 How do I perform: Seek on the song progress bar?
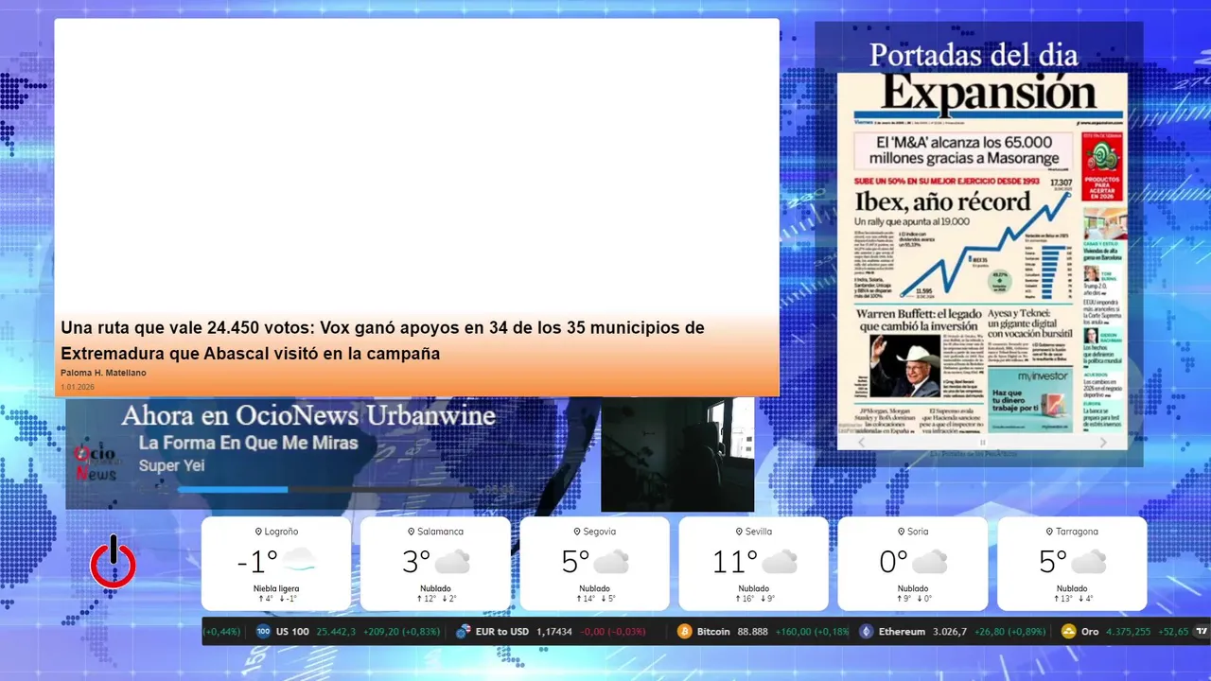tap(326, 490)
